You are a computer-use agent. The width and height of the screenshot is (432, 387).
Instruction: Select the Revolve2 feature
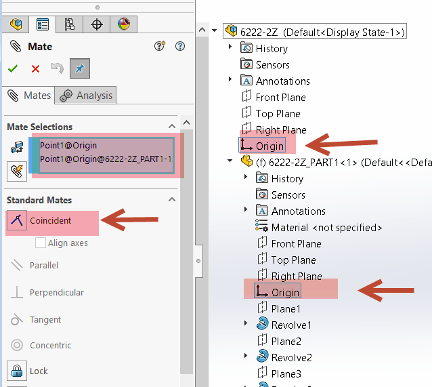(284, 357)
